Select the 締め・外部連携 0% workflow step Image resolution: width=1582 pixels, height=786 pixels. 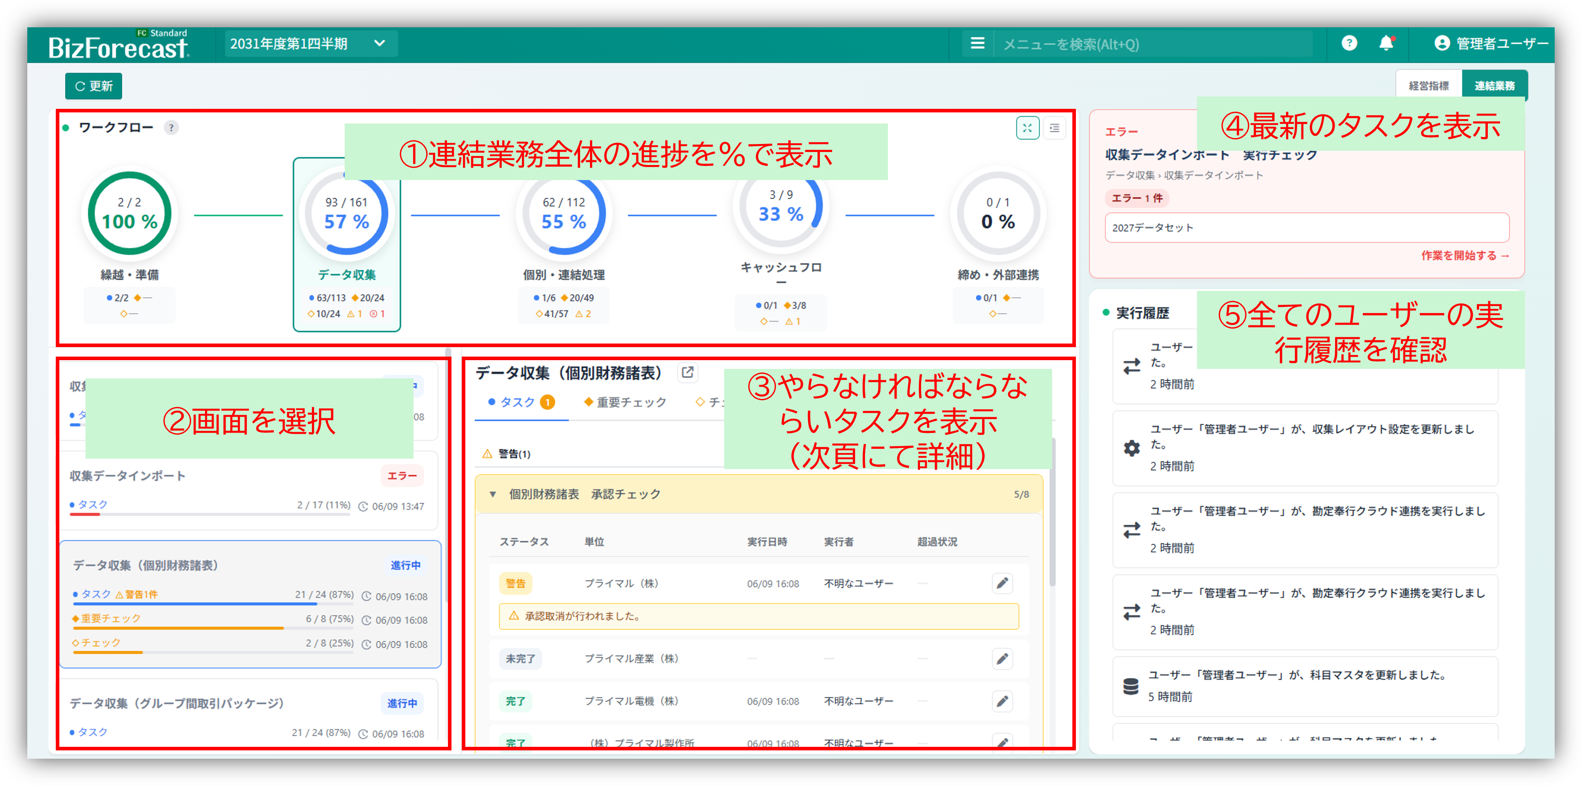(998, 246)
